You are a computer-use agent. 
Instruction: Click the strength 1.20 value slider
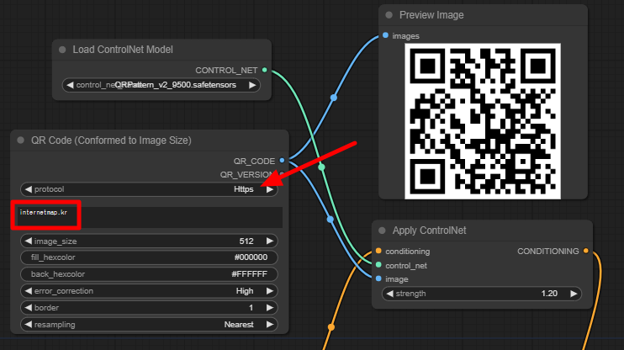coord(482,294)
